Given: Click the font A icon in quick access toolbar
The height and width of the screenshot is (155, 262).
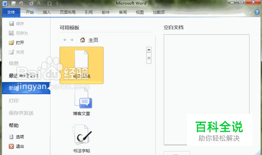Looking at the screenshot, I should (x=39, y=3).
